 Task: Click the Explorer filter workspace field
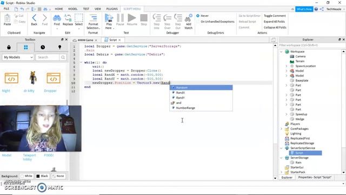(311, 45)
